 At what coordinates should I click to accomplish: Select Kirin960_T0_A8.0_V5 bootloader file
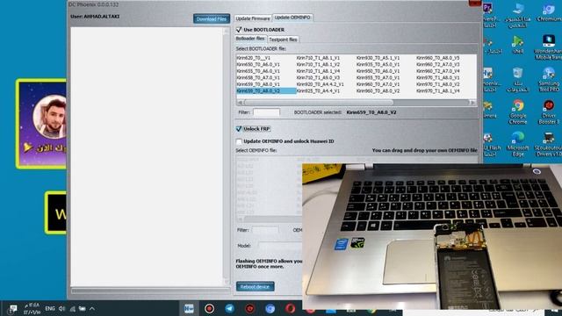click(438, 58)
